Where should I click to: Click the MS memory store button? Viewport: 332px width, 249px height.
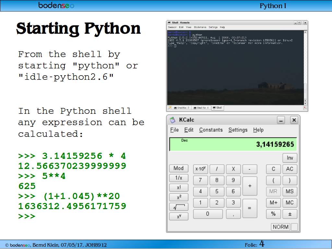pos(290,192)
